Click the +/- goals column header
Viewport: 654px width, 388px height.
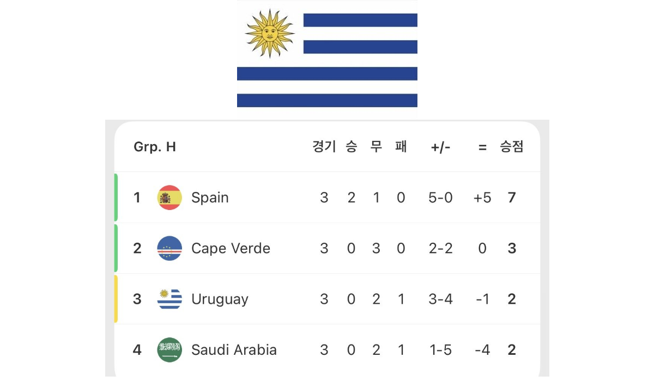[440, 147]
